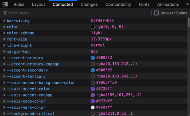The image size is (190, 116).
Task: Open the tabs overflow dropdown arrow
Action: (187, 4)
